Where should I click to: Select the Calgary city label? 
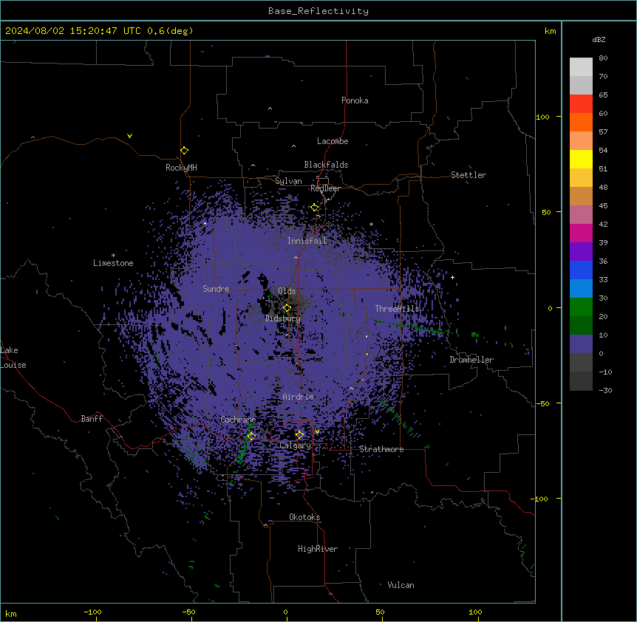[295, 445]
